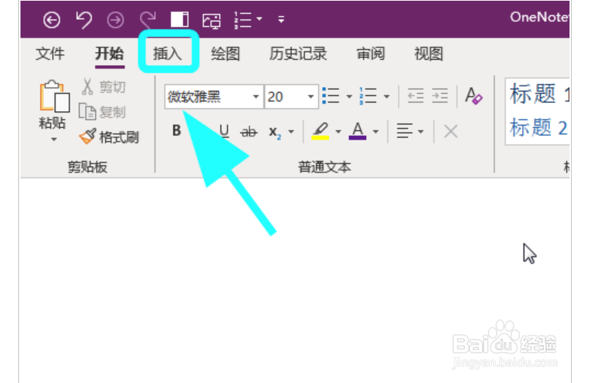This screenshot has width=590, height=383.
Task: Open quick access numbering dropdown arrow
Action: click(260, 18)
